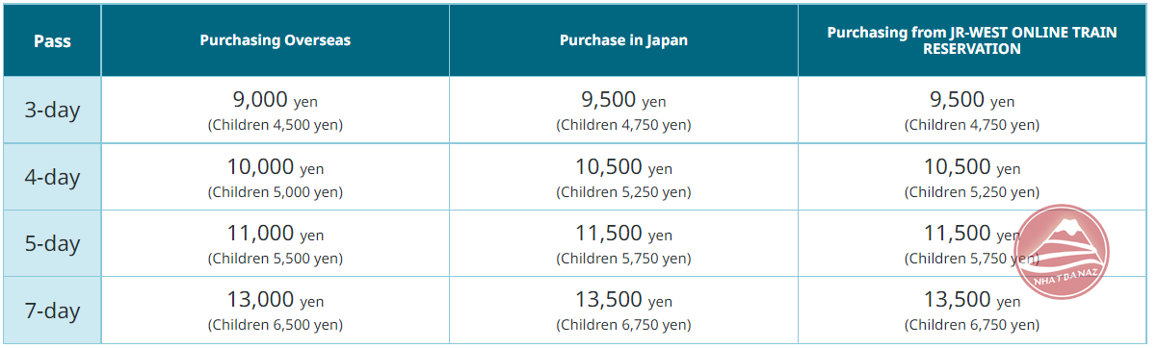Click the Purchase in Japan column header
This screenshot has height=348, width=1158.
click(623, 40)
